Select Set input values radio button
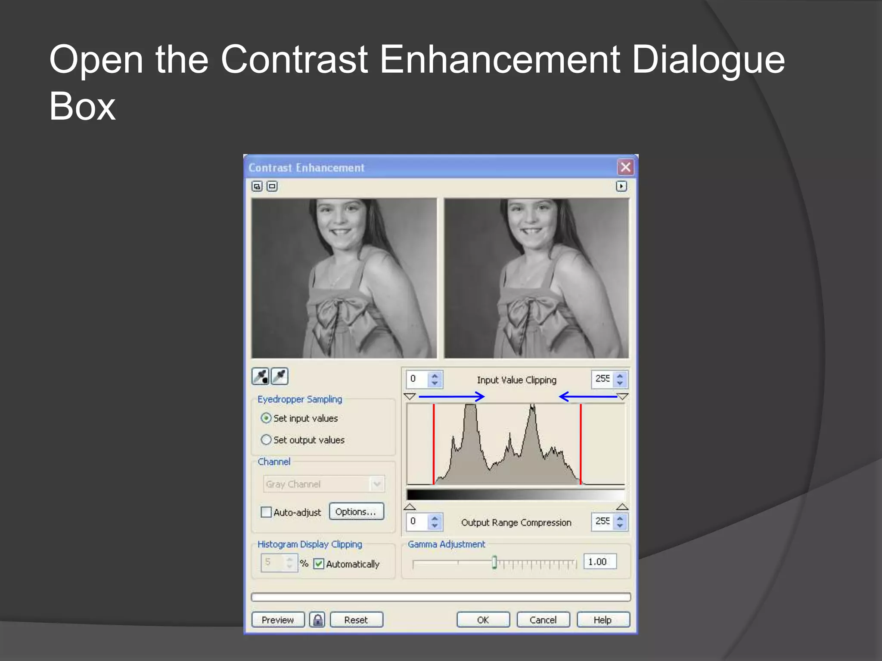The width and height of the screenshot is (882, 661). [266, 418]
